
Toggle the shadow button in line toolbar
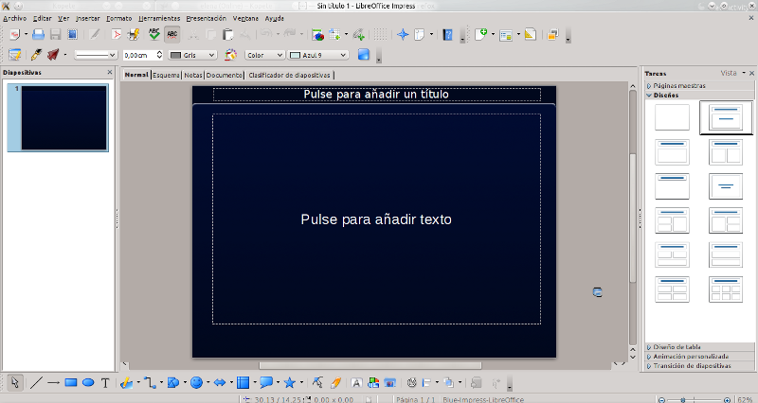[x=363, y=55]
